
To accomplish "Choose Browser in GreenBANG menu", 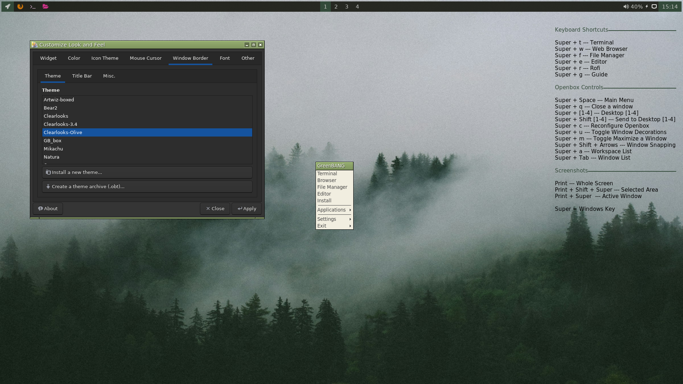I will click(x=334, y=180).
